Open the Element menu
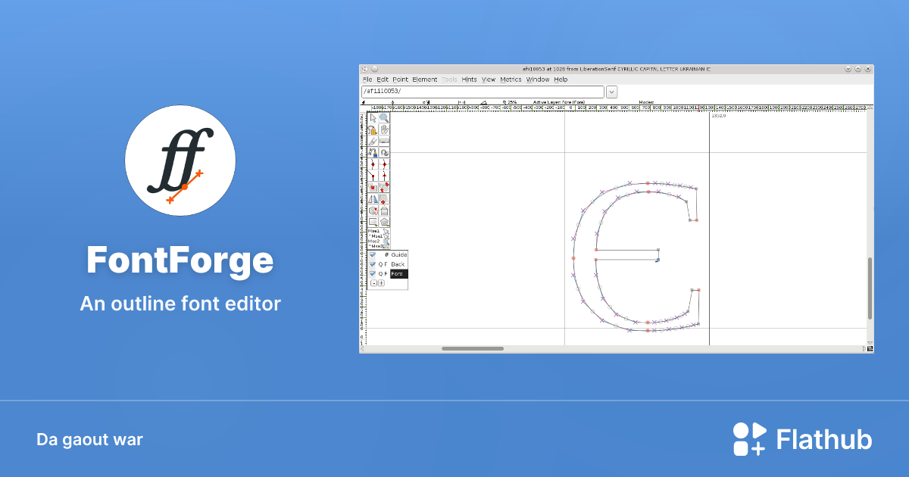 coord(424,79)
